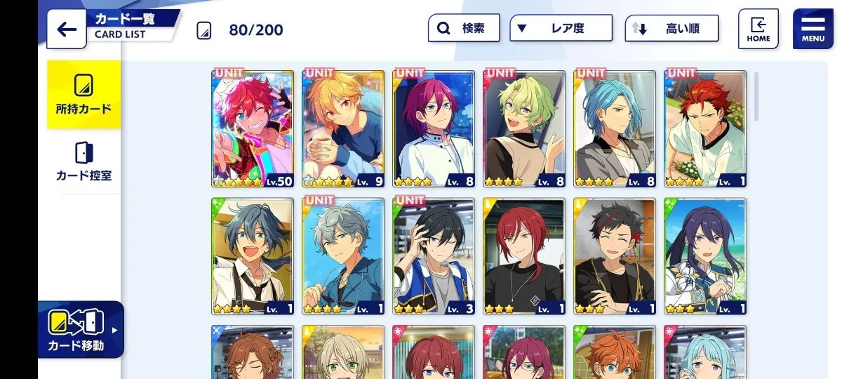The width and height of the screenshot is (842, 379).
Task: Toggle sort direction 高い順
Action: (x=671, y=29)
